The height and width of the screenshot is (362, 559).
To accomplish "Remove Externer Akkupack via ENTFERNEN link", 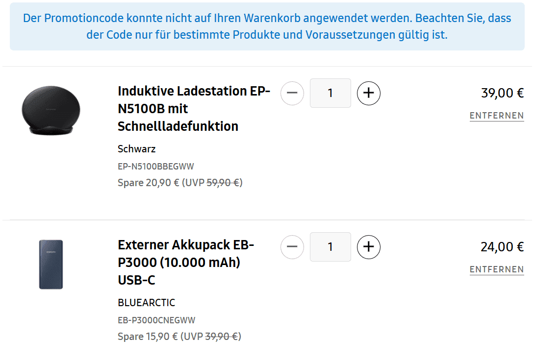I will pyautogui.click(x=497, y=270).
